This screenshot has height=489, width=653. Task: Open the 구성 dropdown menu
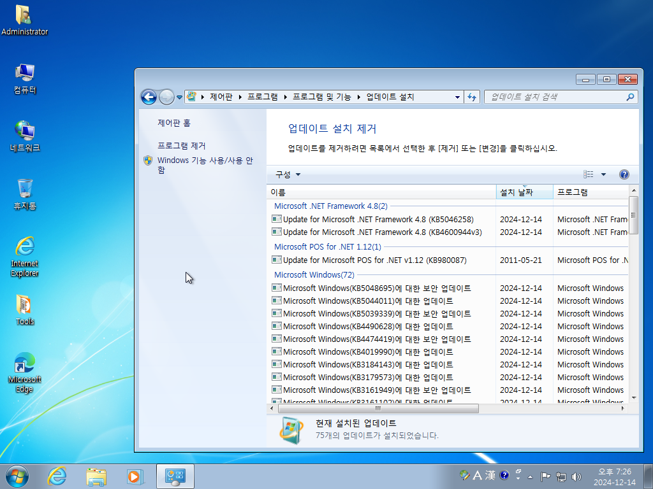tap(288, 174)
